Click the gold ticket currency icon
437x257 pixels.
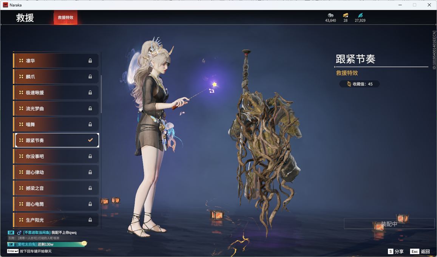[346, 15]
